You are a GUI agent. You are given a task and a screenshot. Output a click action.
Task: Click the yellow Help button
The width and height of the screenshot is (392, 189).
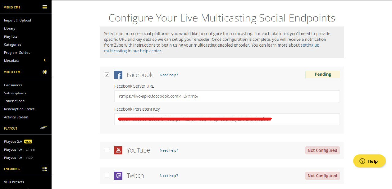click(x=369, y=161)
